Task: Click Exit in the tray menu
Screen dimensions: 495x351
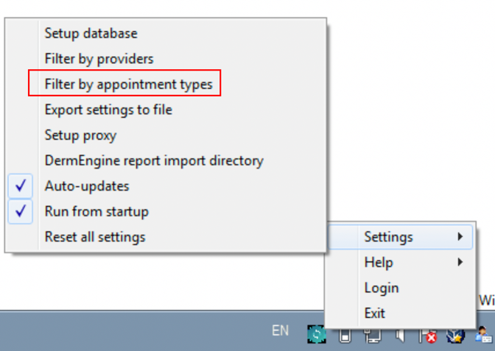Action: point(374,313)
